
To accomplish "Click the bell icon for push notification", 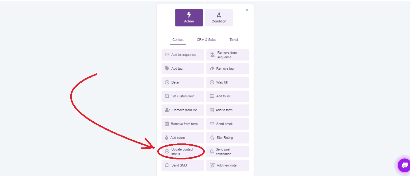I will tap(212, 151).
